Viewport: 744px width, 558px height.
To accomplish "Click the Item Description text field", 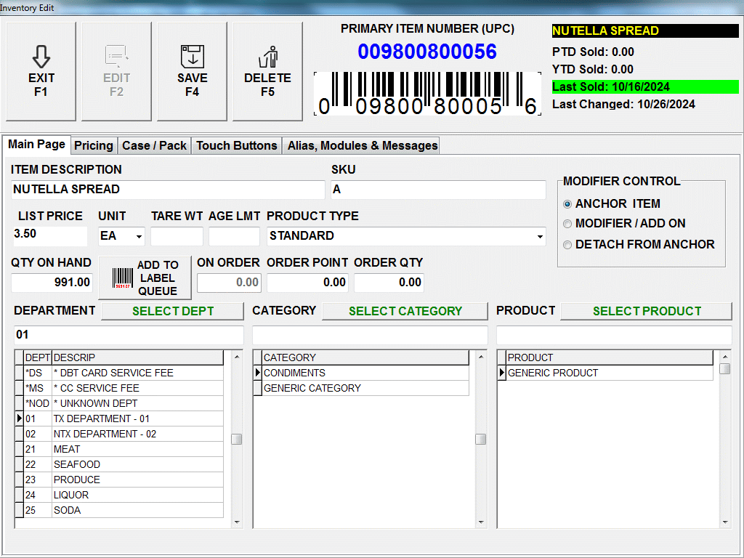I will click(x=167, y=190).
